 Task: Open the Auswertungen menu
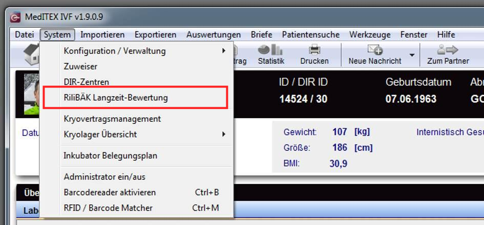pyautogui.click(x=213, y=35)
